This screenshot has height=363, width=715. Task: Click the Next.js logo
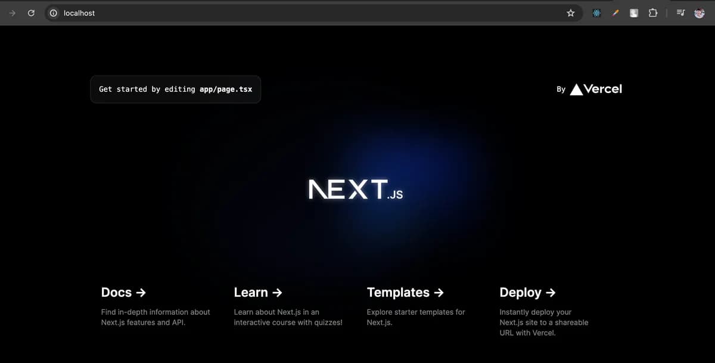[356, 190]
